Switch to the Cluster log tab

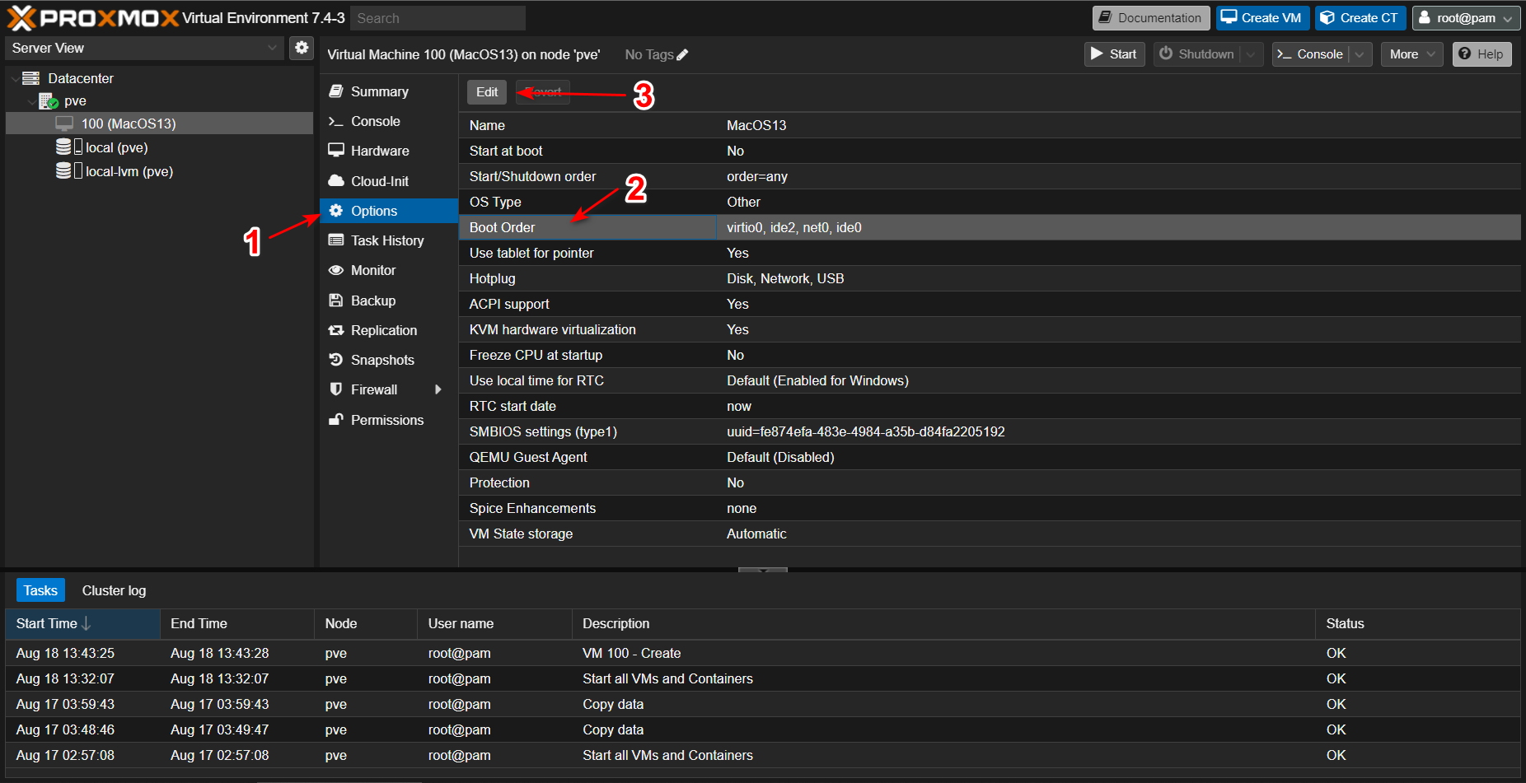pyautogui.click(x=114, y=590)
